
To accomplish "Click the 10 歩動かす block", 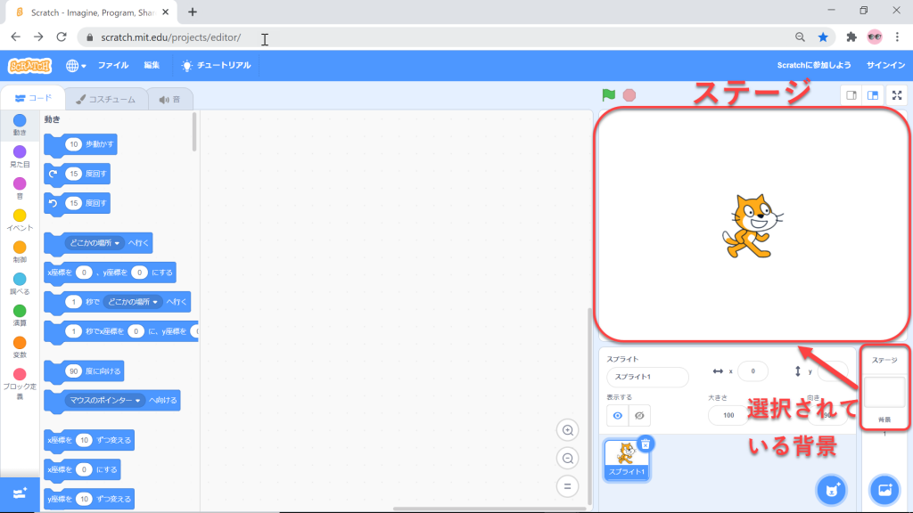I will click(81, 145).
